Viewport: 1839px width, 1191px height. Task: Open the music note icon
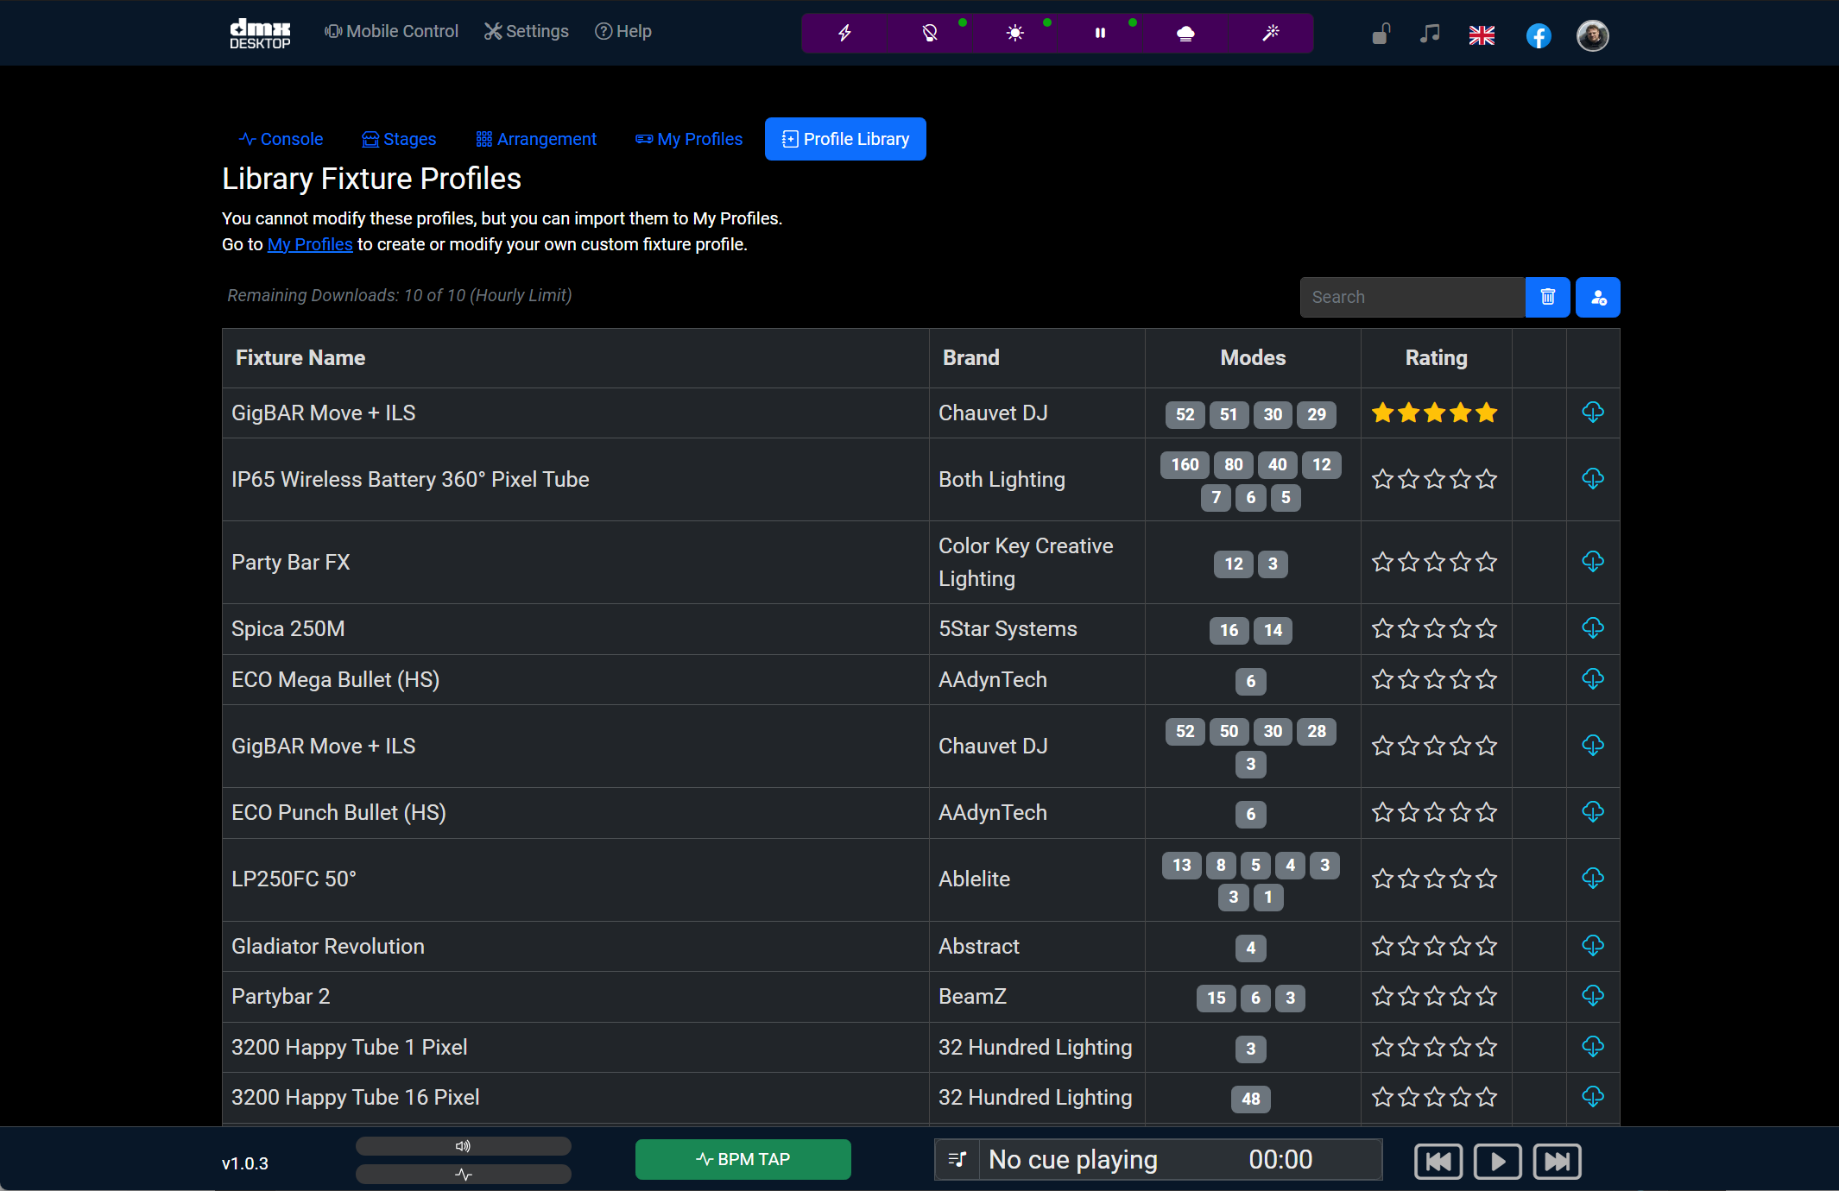pos(1431,35)
